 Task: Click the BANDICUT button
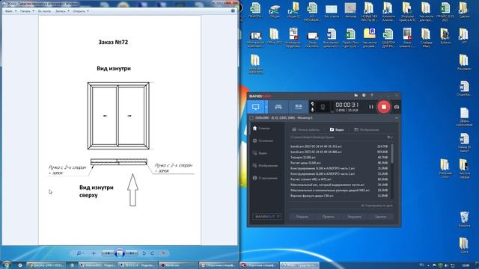tap(266, 217)
